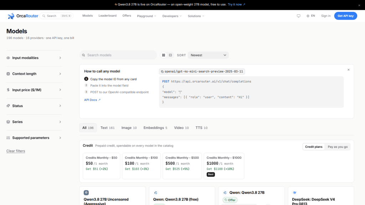Click the Input price dollar icon

click(8, 90)
